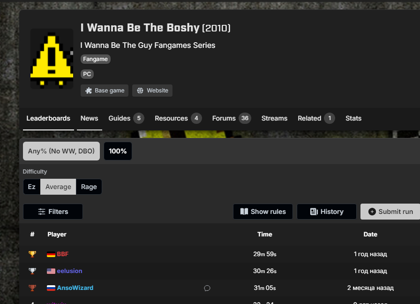Go to the Forums tab
The image size is (420, 304).
232,118
